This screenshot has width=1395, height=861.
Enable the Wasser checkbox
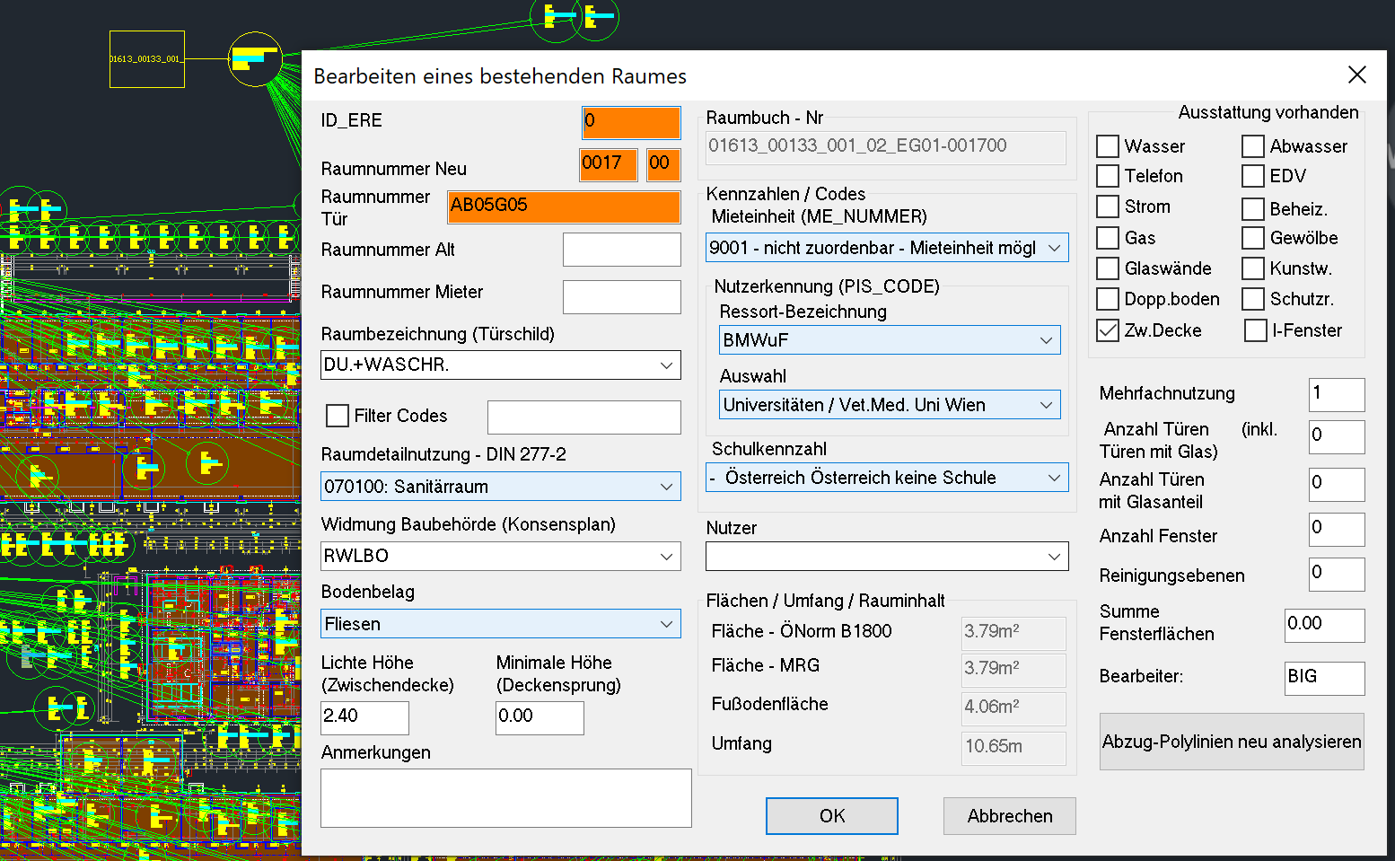click(1108, 146)
